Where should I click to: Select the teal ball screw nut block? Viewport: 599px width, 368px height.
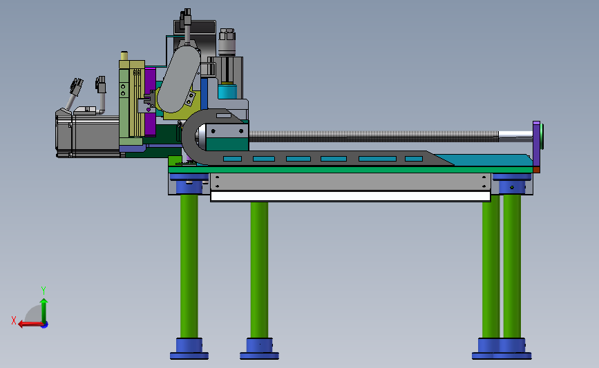pyautogui.click(x=227, y=145)
